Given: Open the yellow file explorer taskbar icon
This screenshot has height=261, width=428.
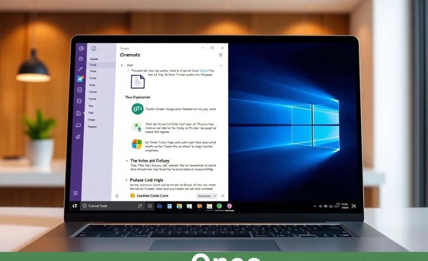Looking at the screenshot, I should pos(179,206).
